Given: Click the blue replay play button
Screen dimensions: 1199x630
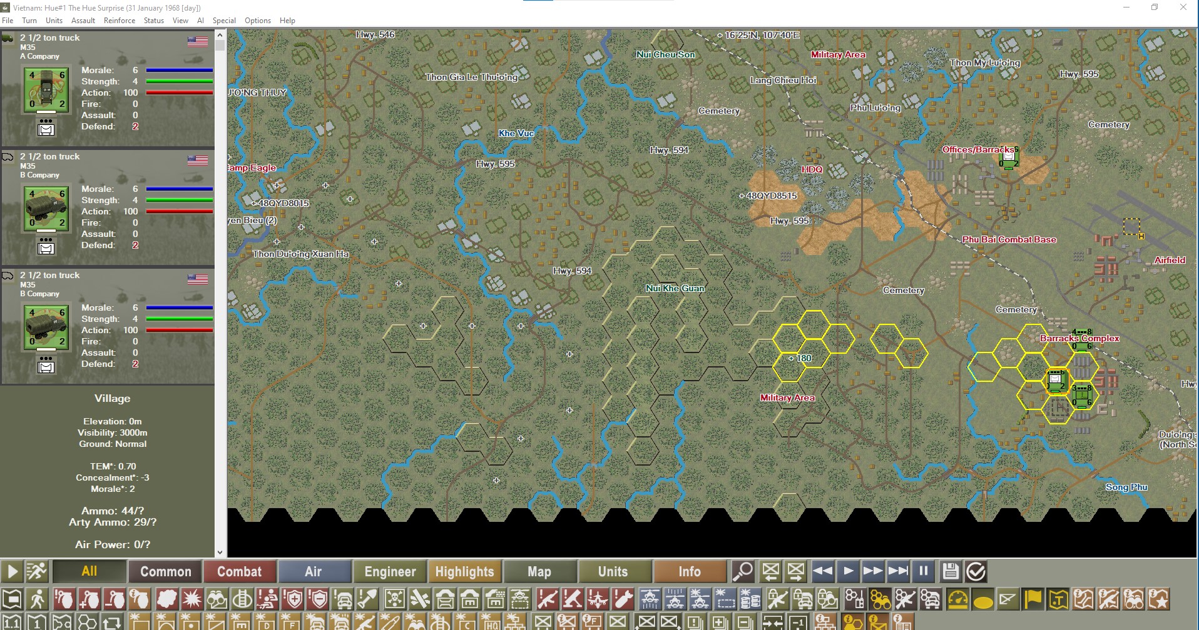Looking at the screenshot, I should pos(848,571).
